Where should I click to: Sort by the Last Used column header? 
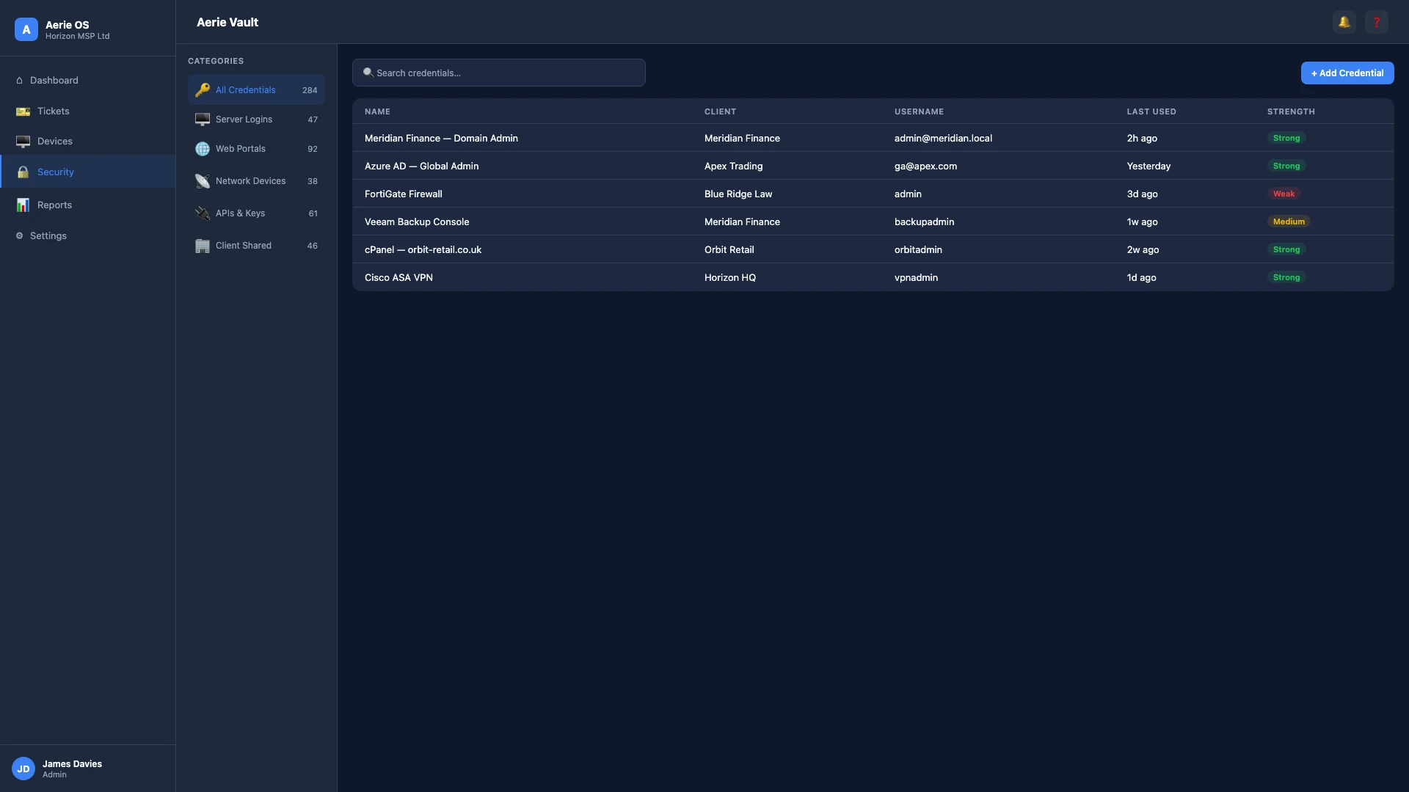tap(1151, 111)
